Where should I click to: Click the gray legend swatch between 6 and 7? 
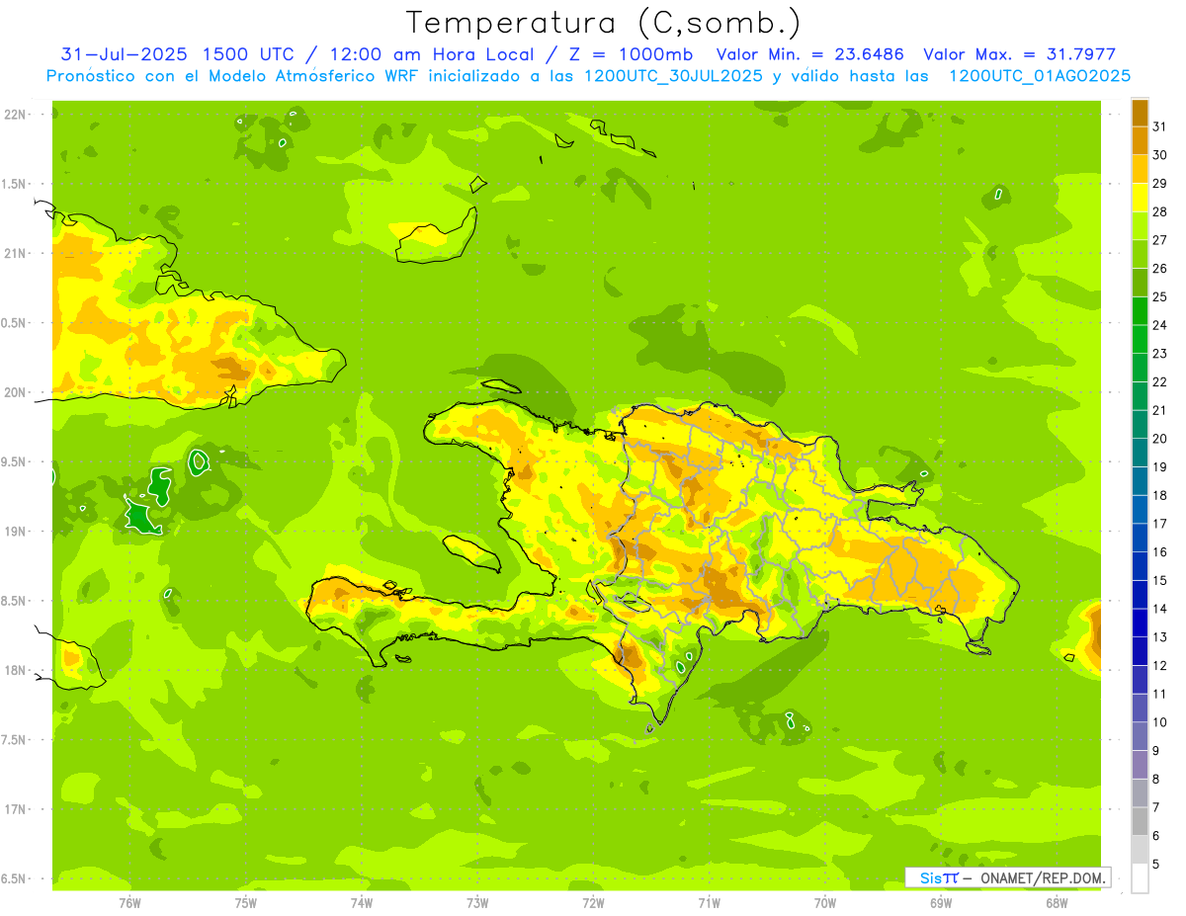point(1140,822)
